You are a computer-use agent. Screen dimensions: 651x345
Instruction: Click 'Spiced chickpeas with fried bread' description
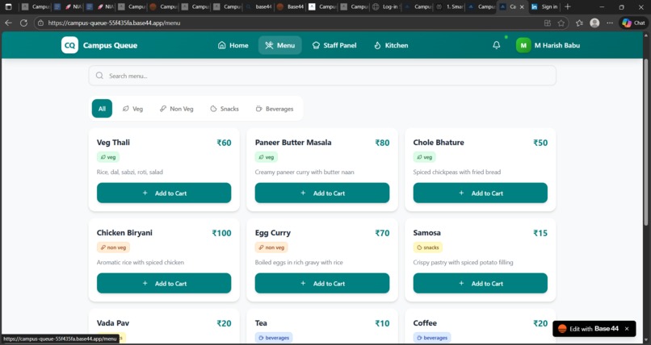[456, 172]
